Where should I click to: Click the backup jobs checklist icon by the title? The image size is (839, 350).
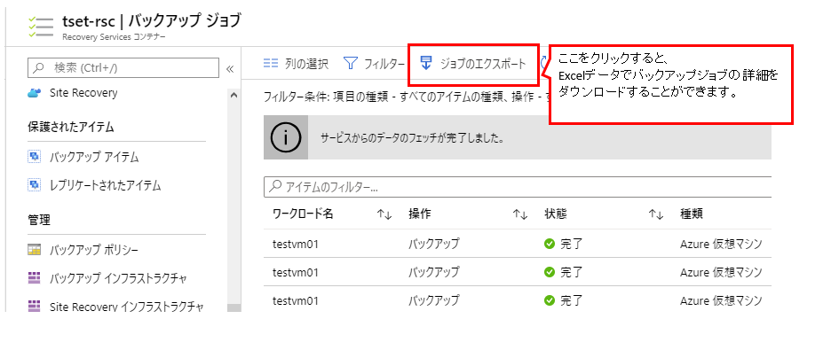click(41, 27)
